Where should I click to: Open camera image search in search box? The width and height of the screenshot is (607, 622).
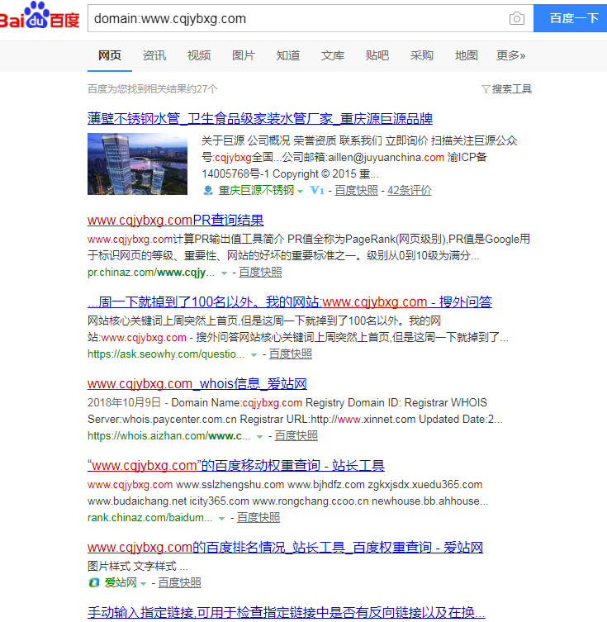click(x=517, y=18)
